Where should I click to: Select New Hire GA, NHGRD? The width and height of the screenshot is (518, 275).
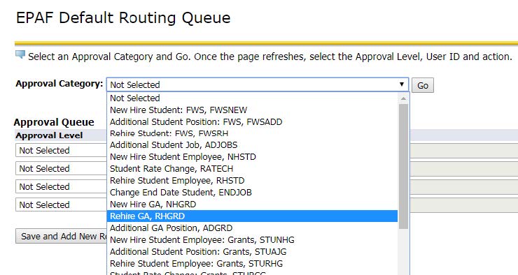(253, 205)
